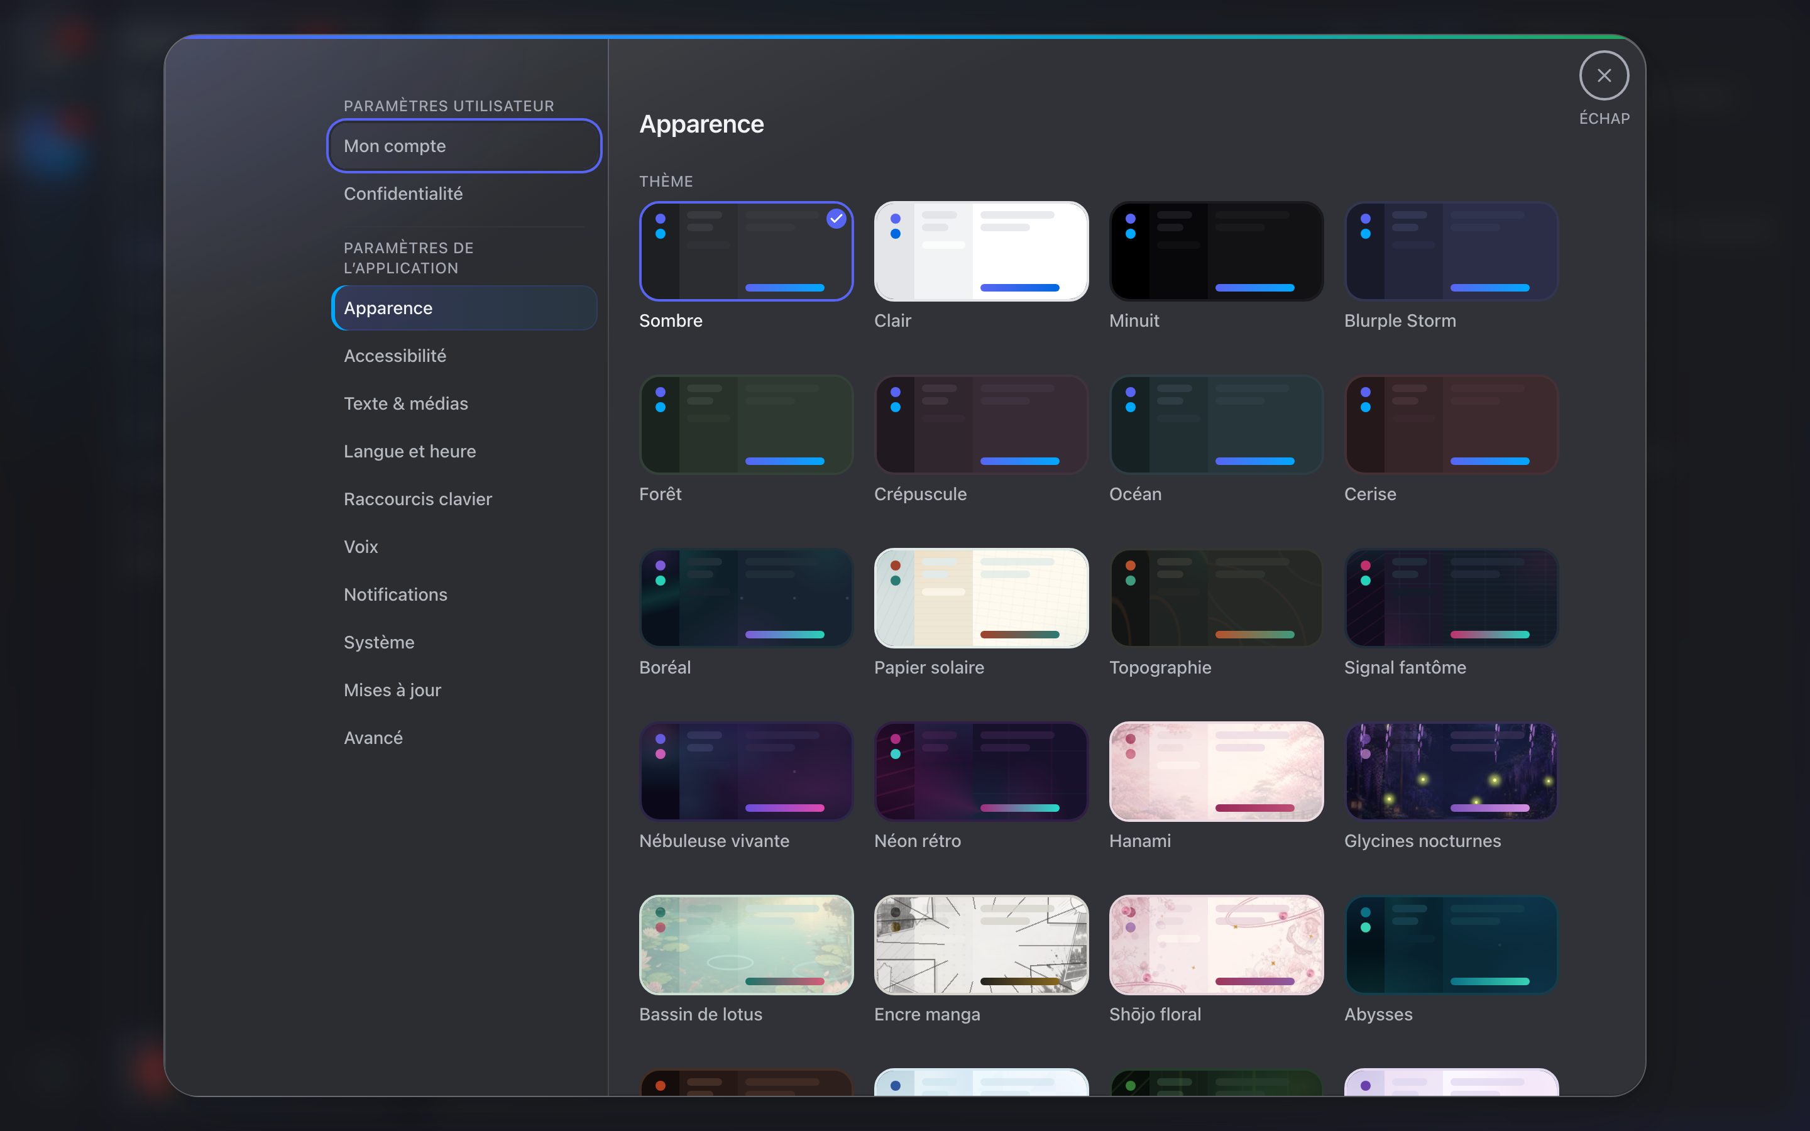1810x1131 pixels.
Task: Enable the Papier solaire theme
Action: point(980,598)
